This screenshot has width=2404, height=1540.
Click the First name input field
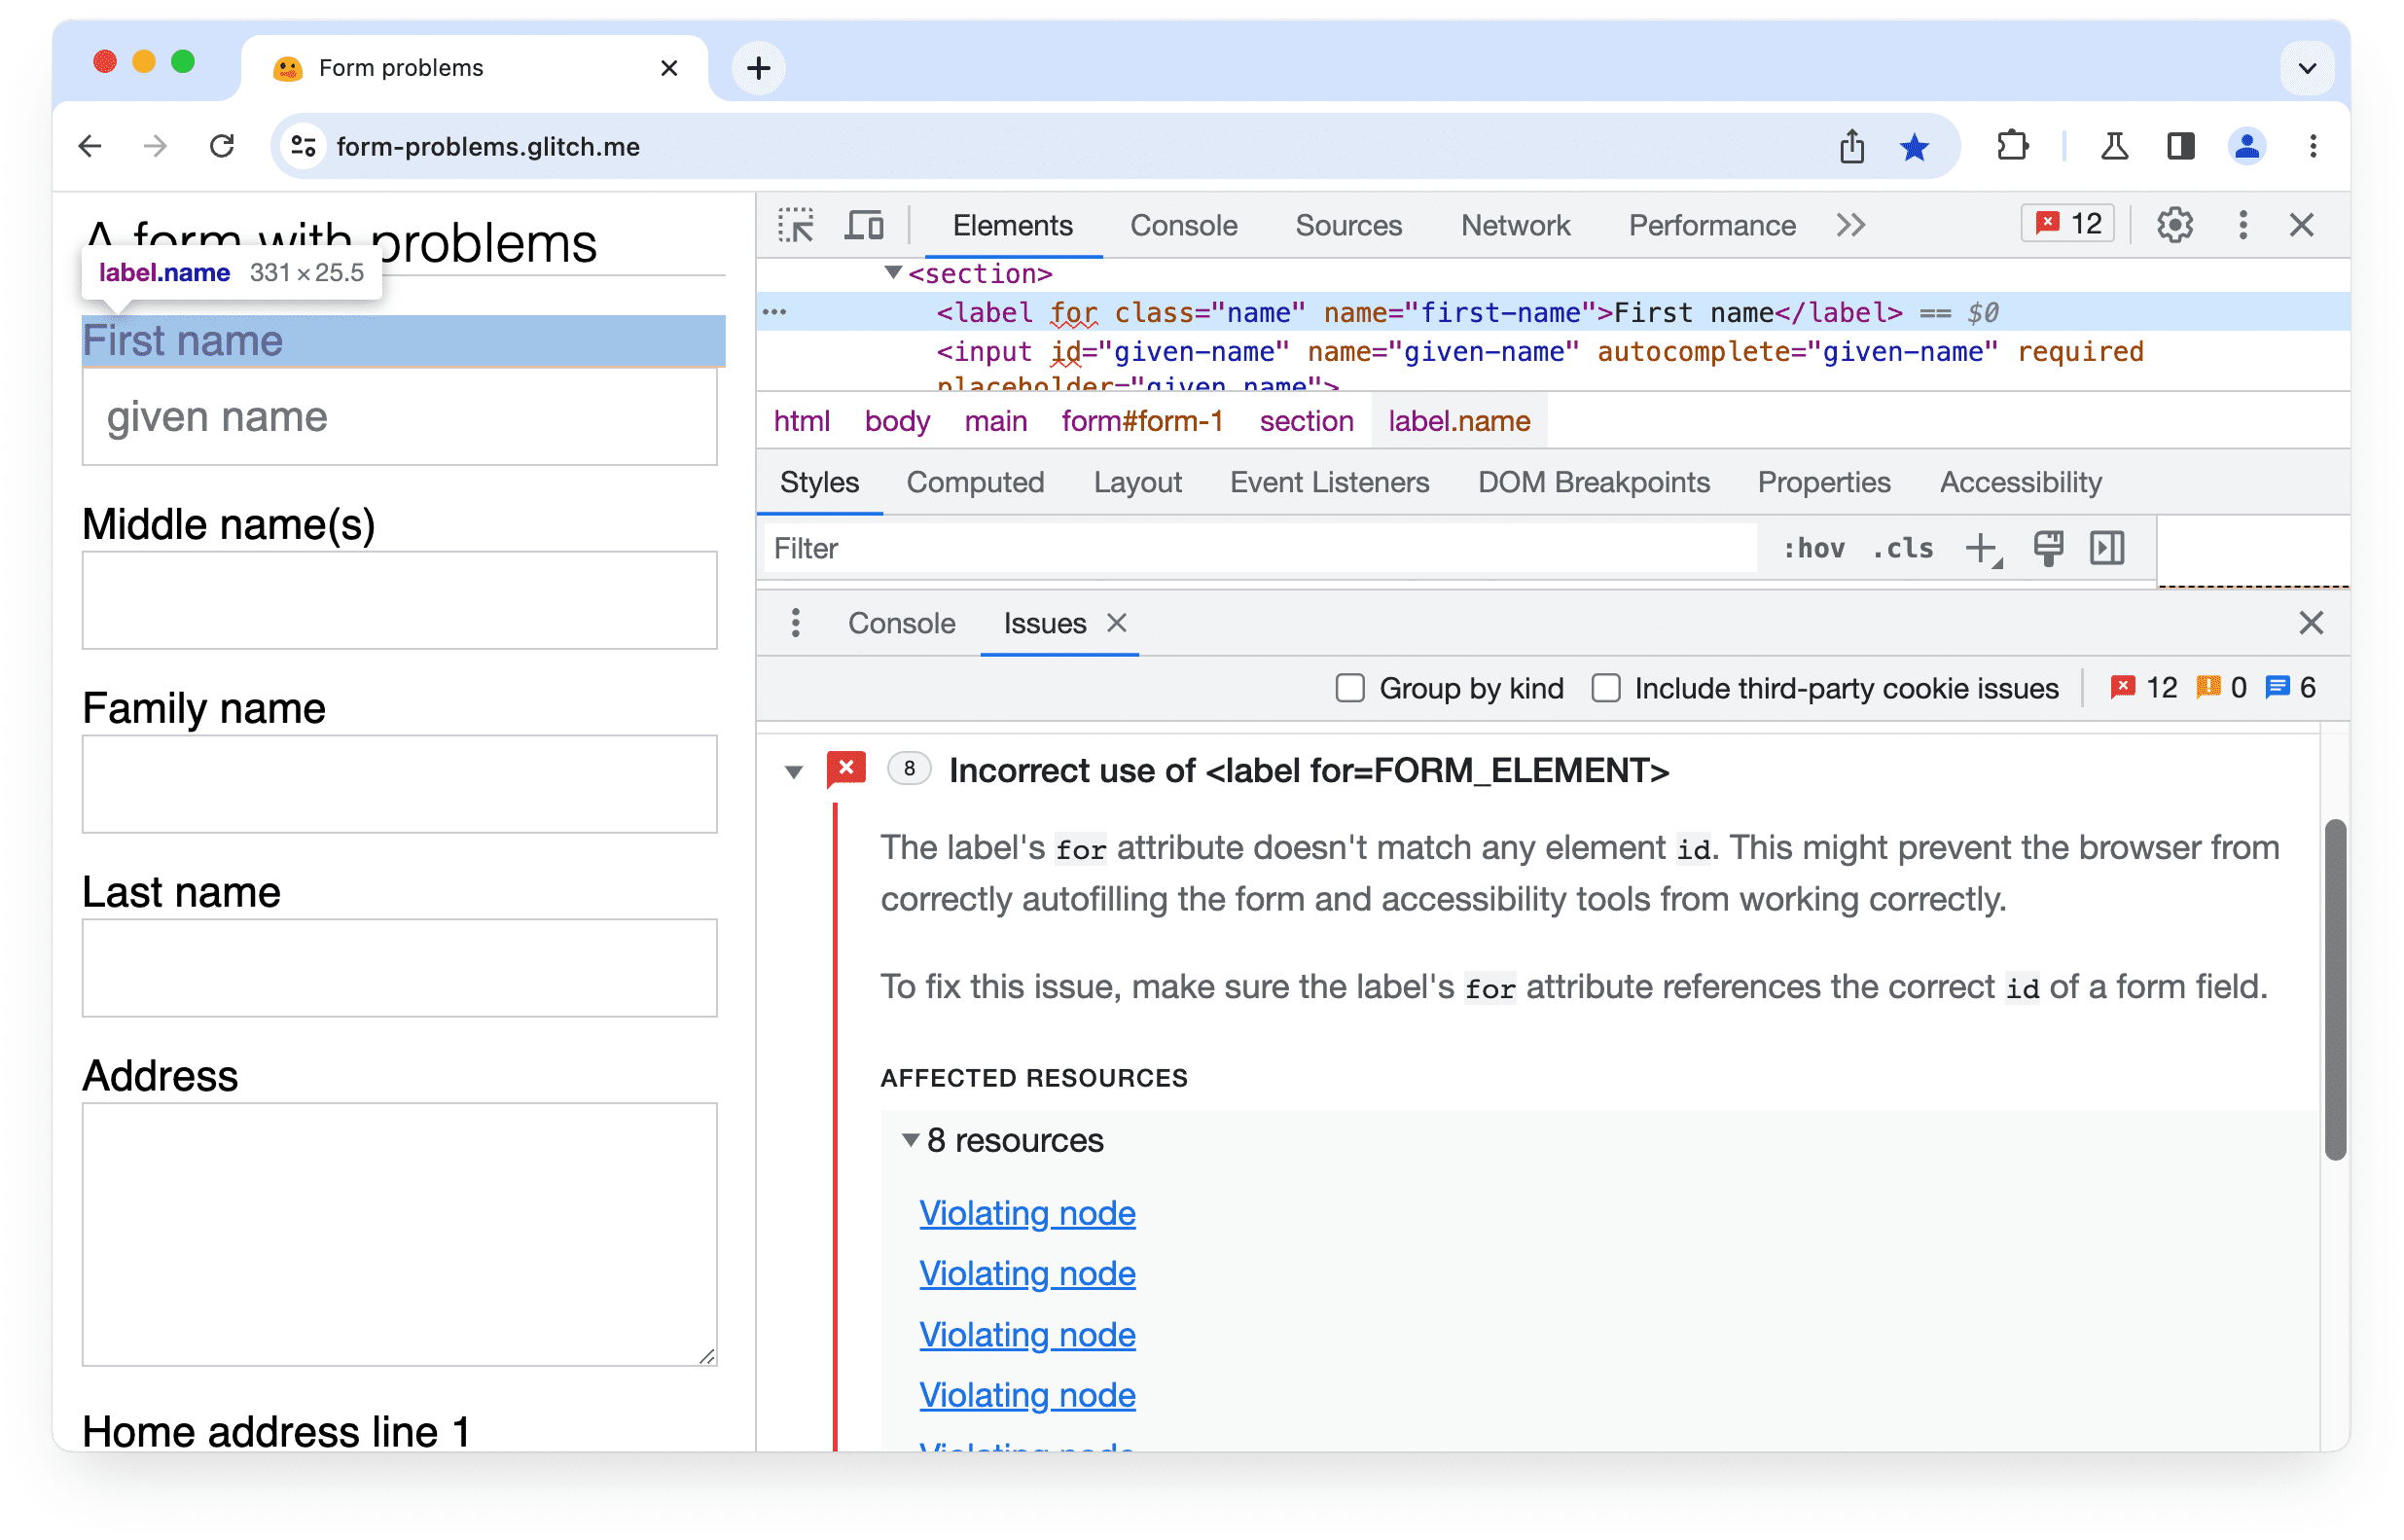pyautogui.click(x=400, y=415)
